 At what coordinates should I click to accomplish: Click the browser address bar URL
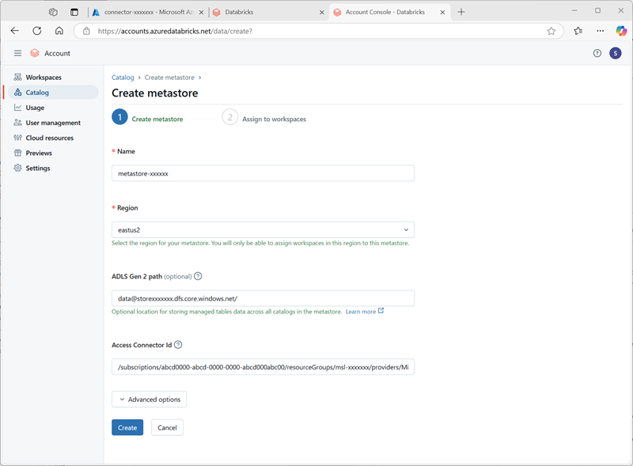click(x=175, y=31)
